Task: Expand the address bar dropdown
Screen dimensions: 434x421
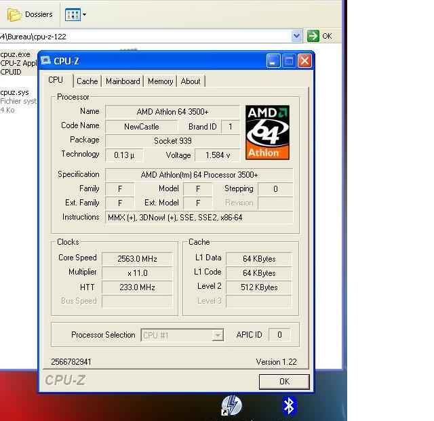Action: point(296,36)
